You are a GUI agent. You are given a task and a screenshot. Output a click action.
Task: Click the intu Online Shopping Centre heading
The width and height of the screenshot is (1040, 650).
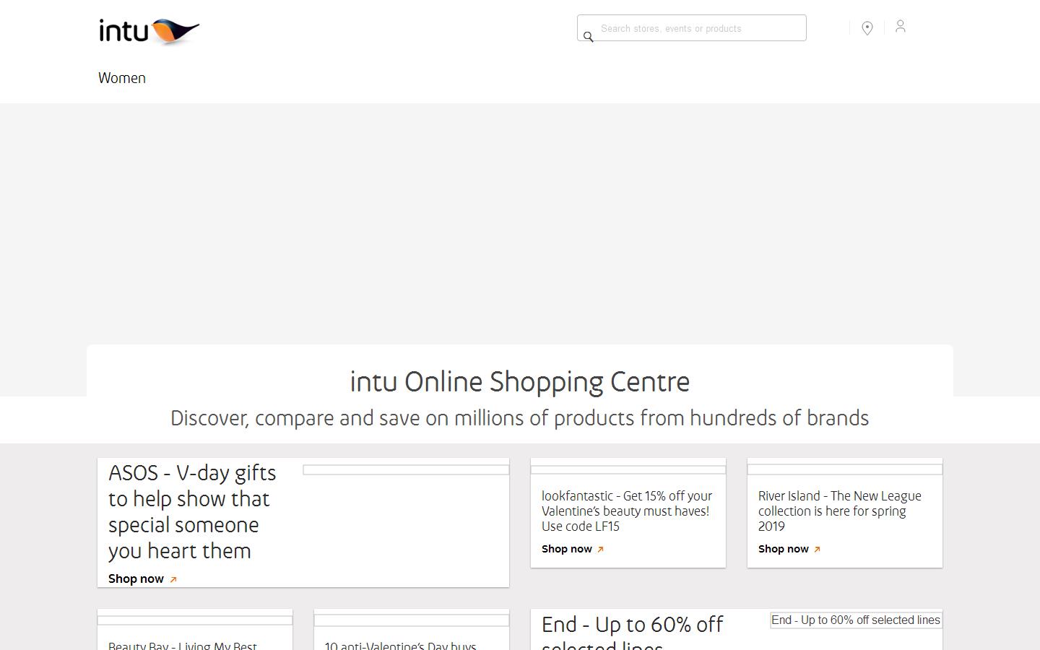point(519,382)
